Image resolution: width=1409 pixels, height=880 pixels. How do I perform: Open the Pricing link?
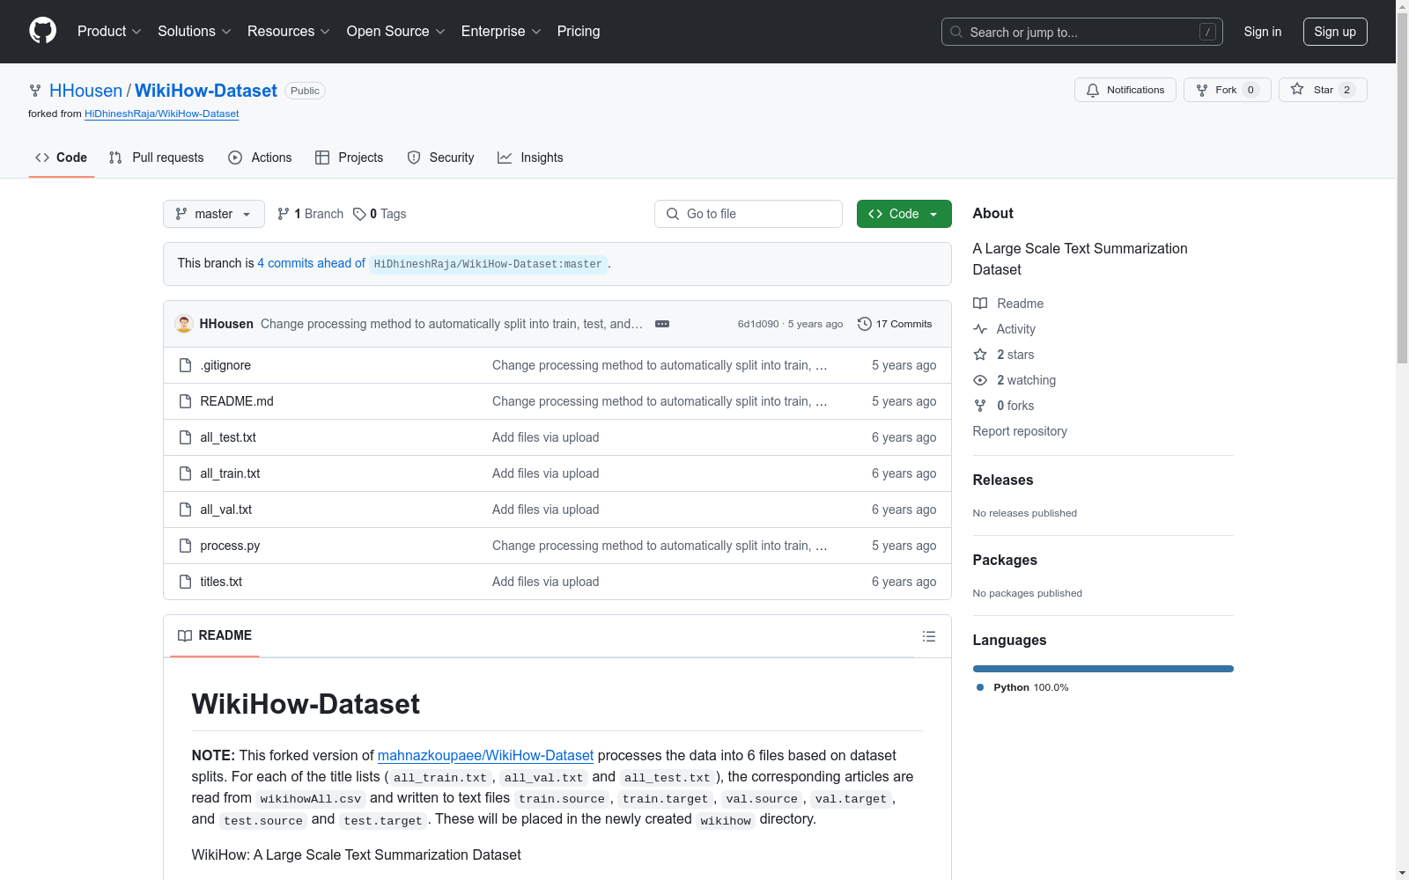(x=579, y=32)
